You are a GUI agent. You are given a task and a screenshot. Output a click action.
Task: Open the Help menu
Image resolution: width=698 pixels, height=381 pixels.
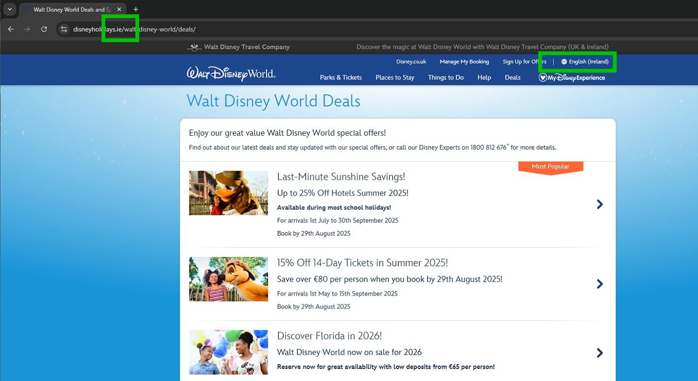[484, 78]
